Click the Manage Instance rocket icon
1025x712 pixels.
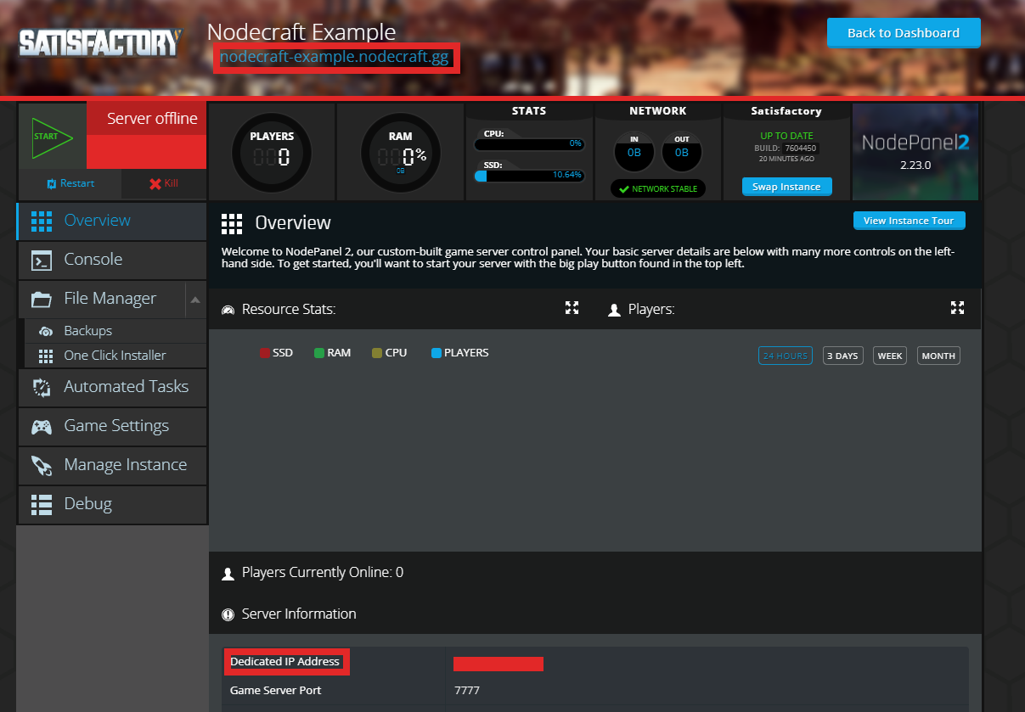(x=41, y=465)
